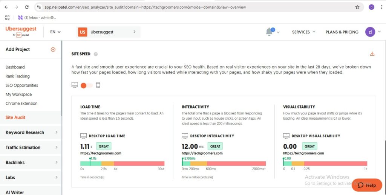Open SEO Opportunities in sidebar
Viewport: 386px width, 195px height.
21,85
